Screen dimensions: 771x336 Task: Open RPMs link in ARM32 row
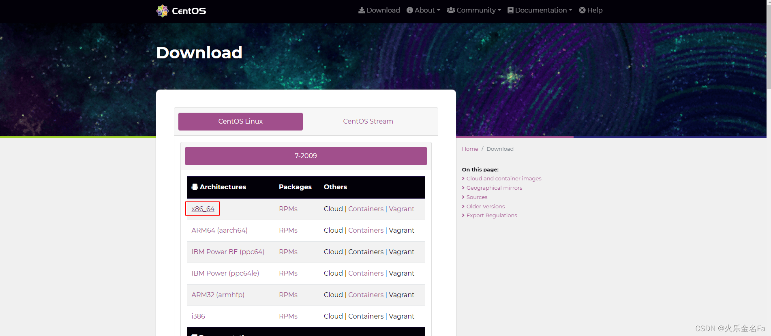click(288, 295)
